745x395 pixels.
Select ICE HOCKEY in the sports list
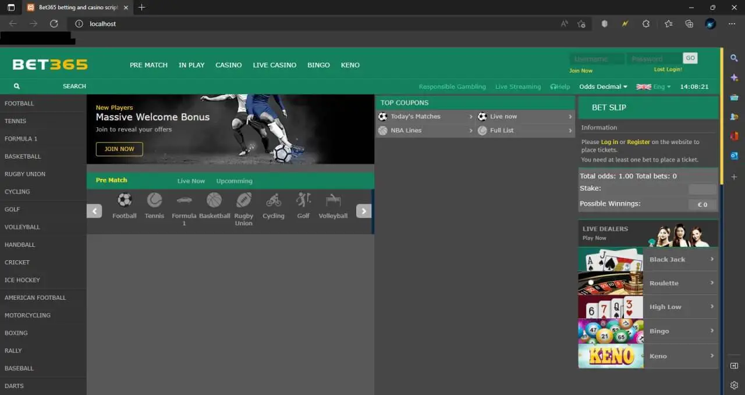43,280
